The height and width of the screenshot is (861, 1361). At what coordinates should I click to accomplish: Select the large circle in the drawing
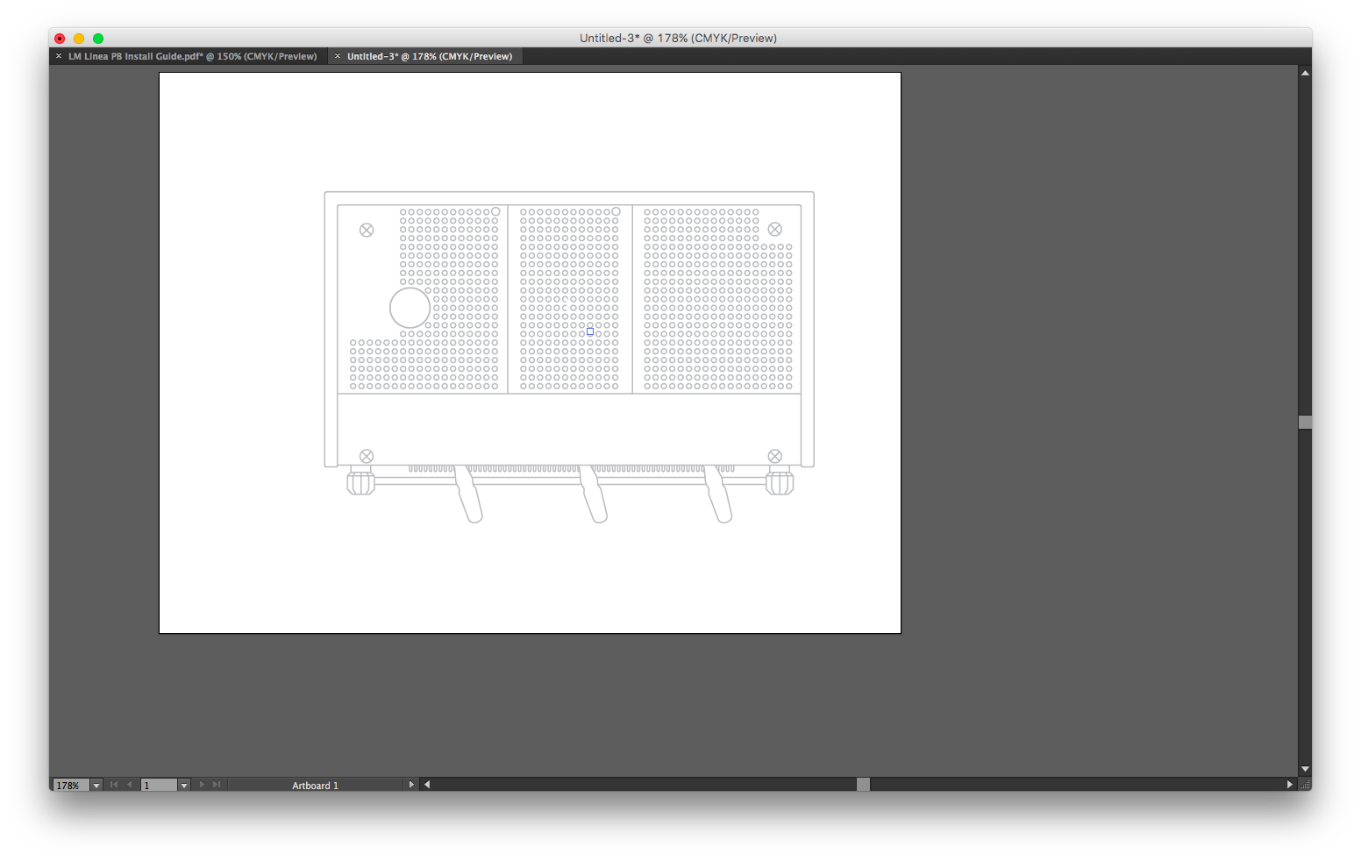tap(410, 308)
